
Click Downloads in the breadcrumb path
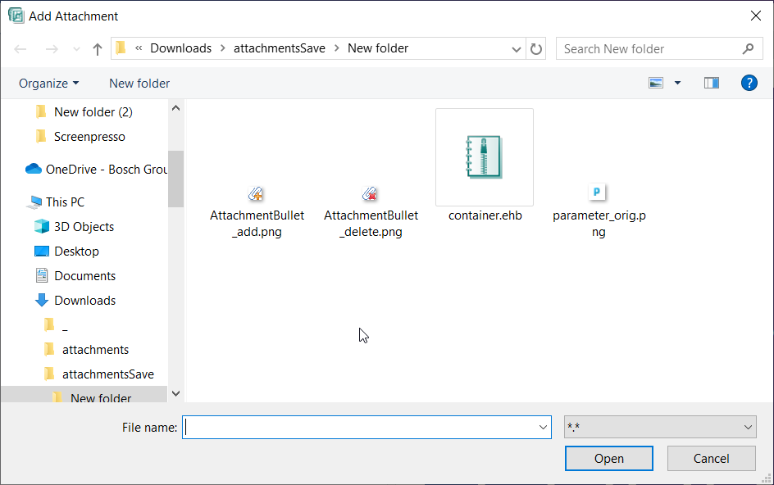coord(180,48)
